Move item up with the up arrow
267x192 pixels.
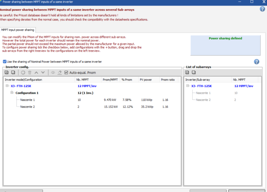click(x=36, y=72)
